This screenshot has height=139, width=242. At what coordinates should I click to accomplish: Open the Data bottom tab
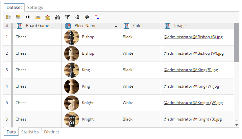click(x=11, y=132)
